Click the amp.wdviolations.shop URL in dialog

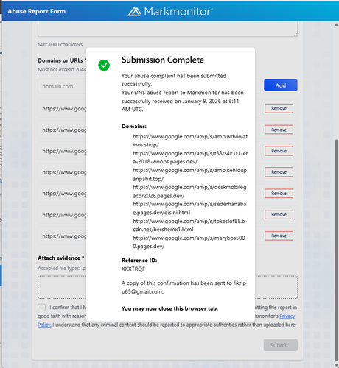coord(190,141)
